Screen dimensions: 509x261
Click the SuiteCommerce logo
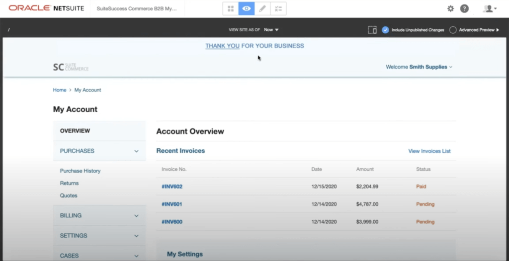(71, 67)
